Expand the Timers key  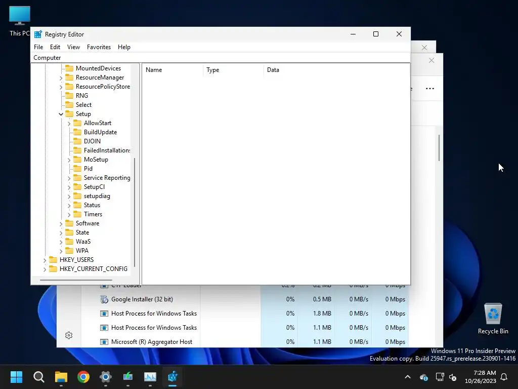(x=69, y=214)
